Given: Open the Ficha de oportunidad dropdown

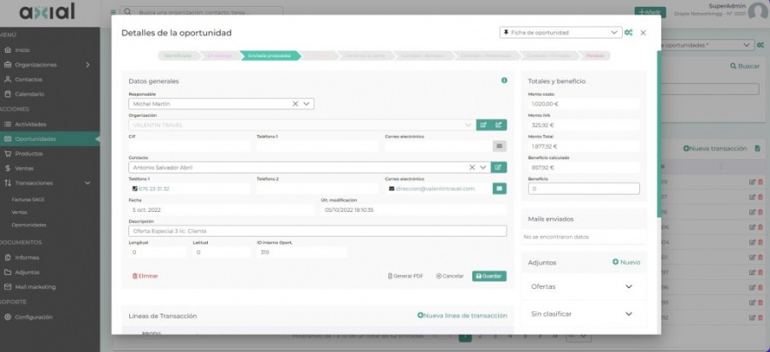Looking at the screenshot, I should pos(560,32).
